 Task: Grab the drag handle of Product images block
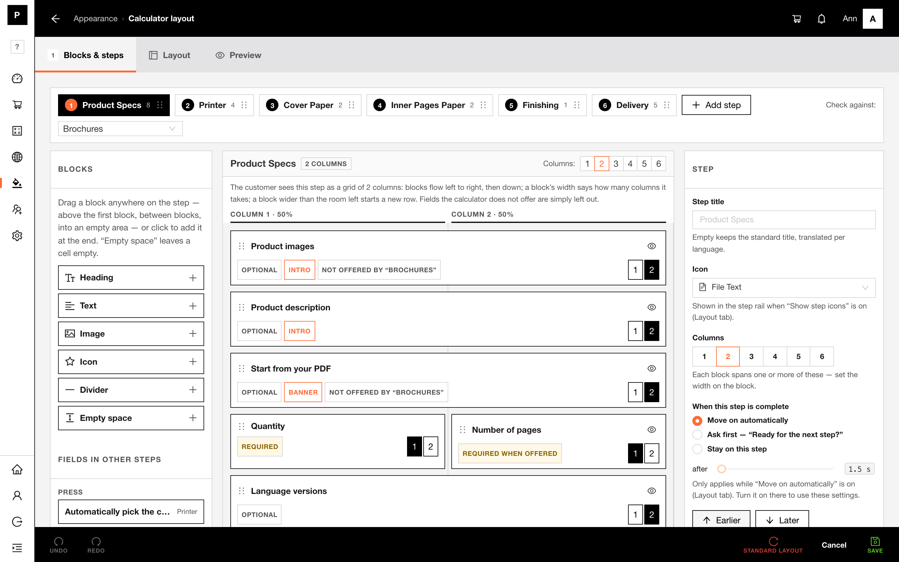(x=242, y=246)
